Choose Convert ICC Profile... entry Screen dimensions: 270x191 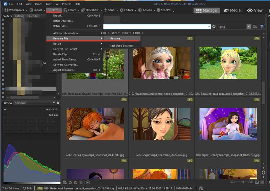[75, 65]
